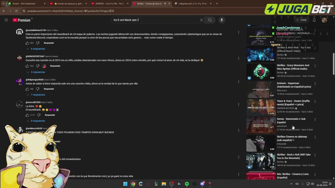Open Skrillex - Rock n Roll video title
335x188 pixels.
point(294,156)
